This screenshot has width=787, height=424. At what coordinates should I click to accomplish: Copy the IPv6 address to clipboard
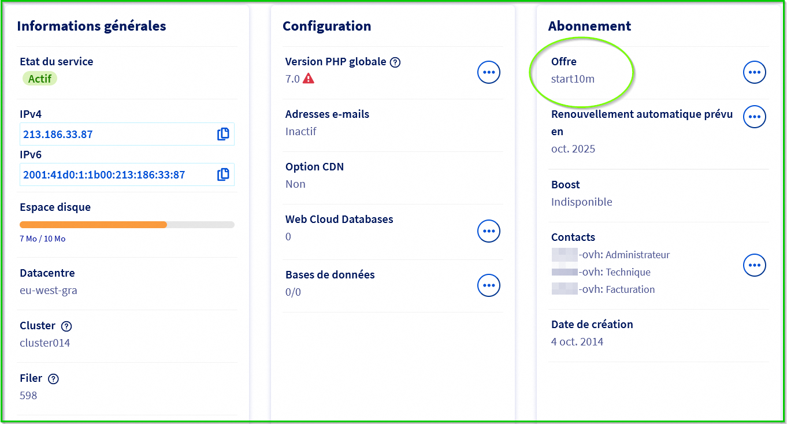[x=223, y=174]
